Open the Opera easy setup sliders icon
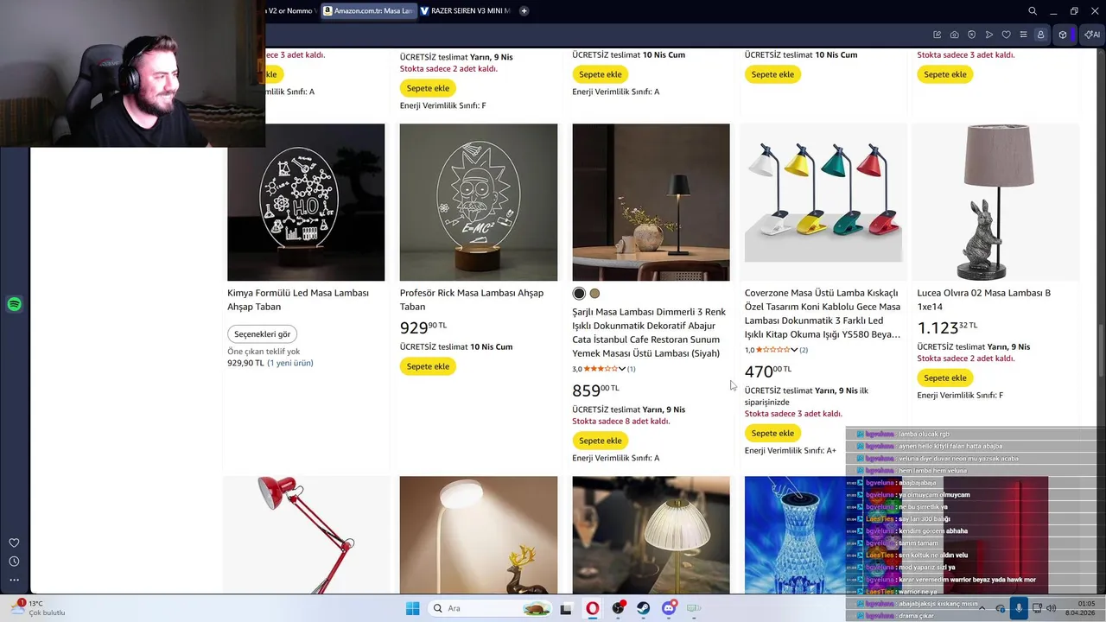 [x=1023, y=35]
